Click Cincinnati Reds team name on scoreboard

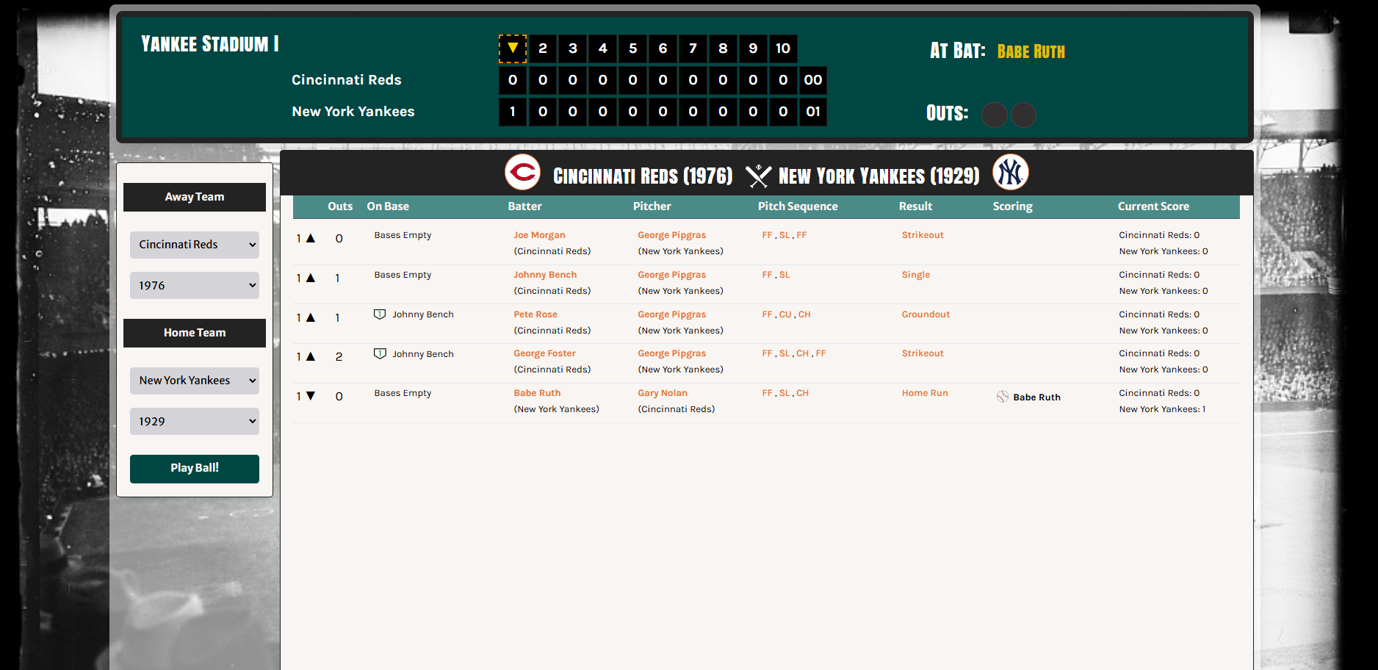347,80
